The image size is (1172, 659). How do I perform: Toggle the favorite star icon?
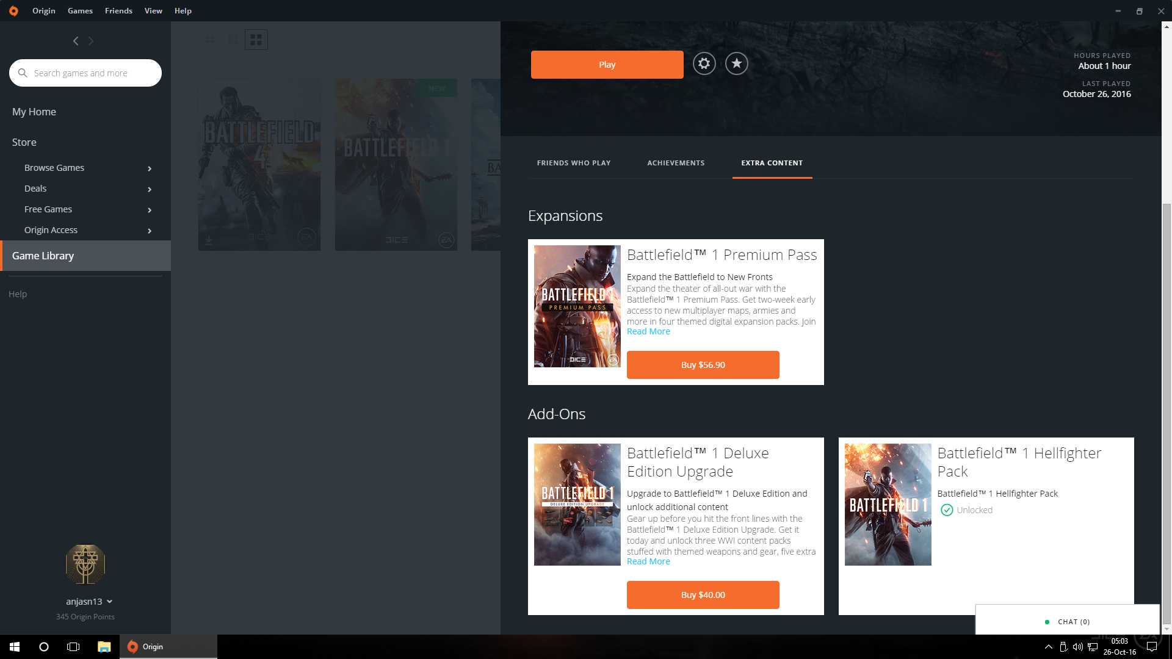pos(737,63)
